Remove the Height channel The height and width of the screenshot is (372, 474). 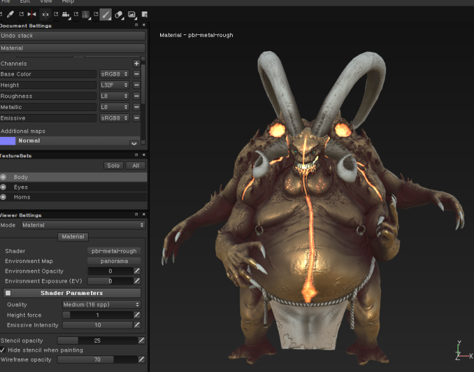(x=137, y=85)
